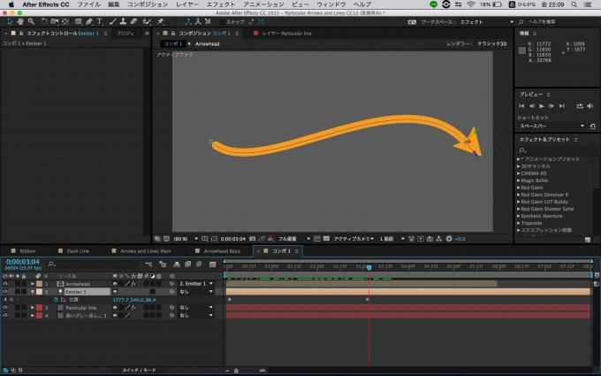Image resolution: width=601 pixels, height=376 pixels.
Task: Select the Type text tool
Action: tap(99, 21)
